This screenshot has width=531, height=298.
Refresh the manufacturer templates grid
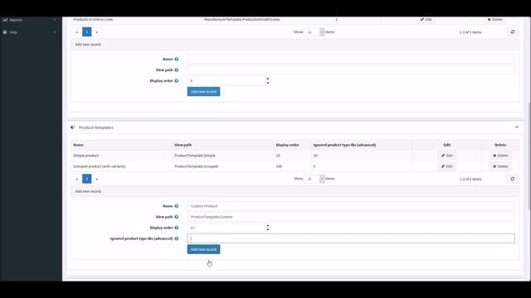(513, 31)
